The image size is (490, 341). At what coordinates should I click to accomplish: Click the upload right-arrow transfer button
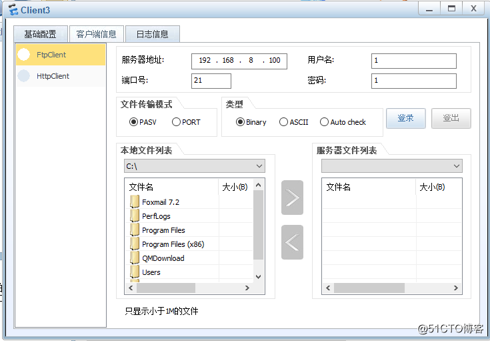292,198
